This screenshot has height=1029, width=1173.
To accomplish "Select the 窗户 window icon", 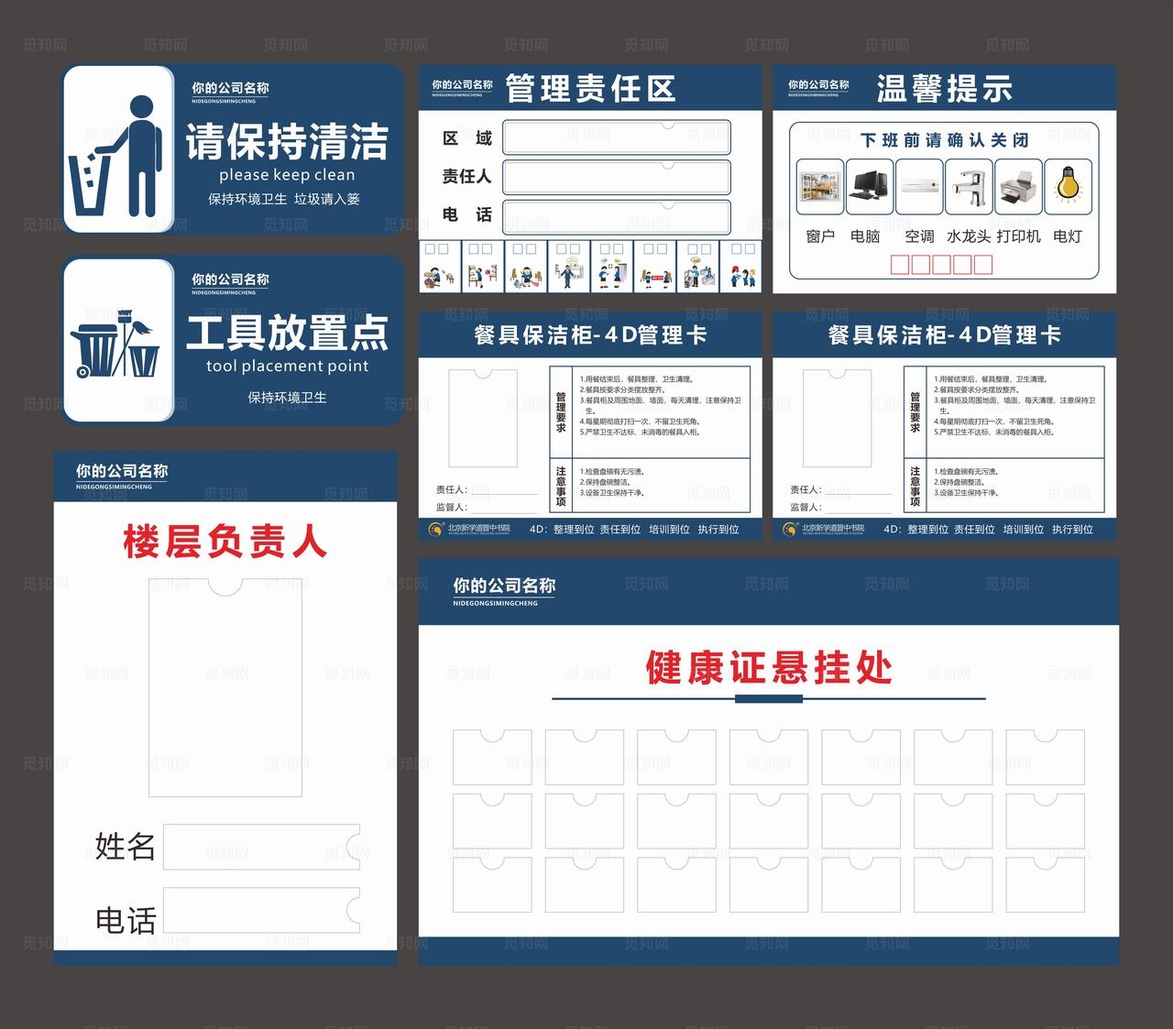I will [x=822, y=183].
